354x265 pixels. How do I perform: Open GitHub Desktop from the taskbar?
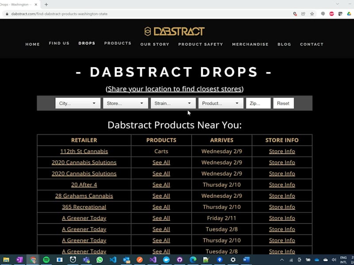pyautogui.click(x=180, y=260)
